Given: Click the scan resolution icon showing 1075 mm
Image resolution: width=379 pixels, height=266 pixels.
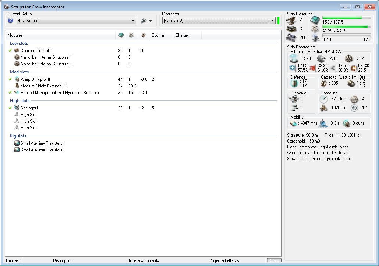Looking at the screenshot, I should (x=323, y=108).
